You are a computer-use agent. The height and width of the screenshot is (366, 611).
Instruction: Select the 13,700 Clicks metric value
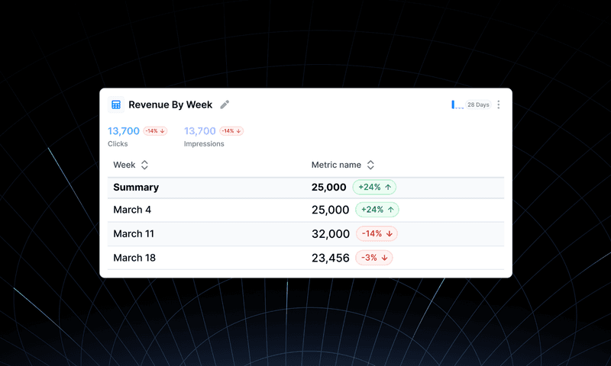coord(124,131)
